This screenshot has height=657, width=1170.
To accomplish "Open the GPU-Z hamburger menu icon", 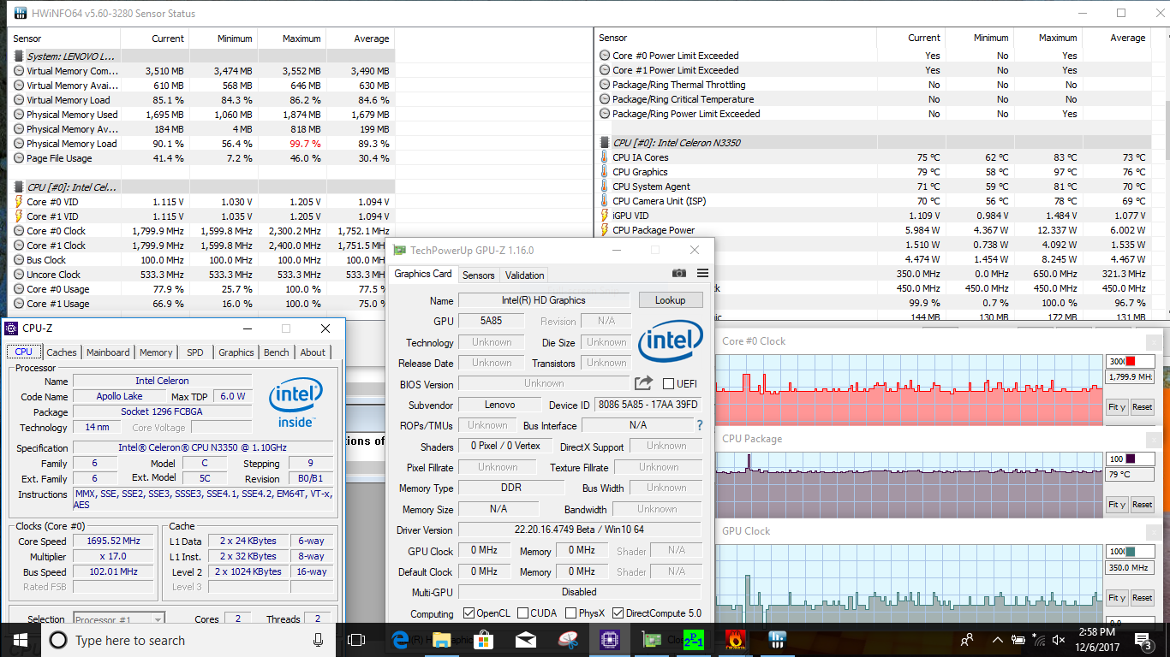I will point(702,274).
